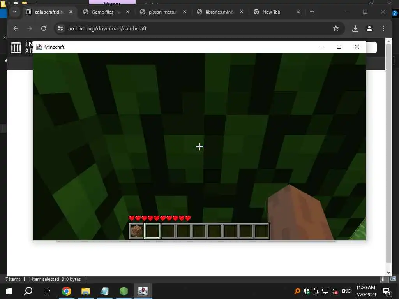Open Windows Security tray icon
The width and height of the screenshot is (399, 299).
pyautogui.click(x=306, y=291)
